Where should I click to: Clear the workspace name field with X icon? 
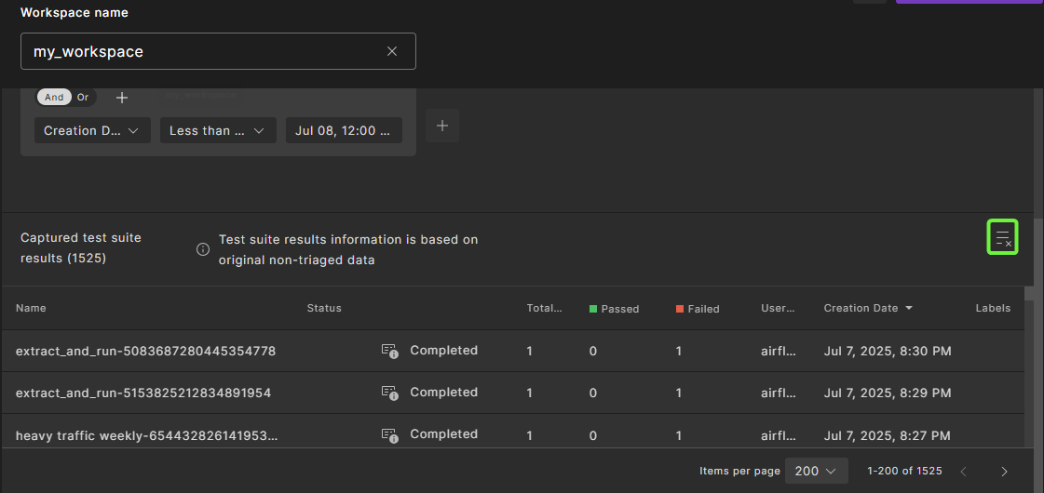coord(392,52)
